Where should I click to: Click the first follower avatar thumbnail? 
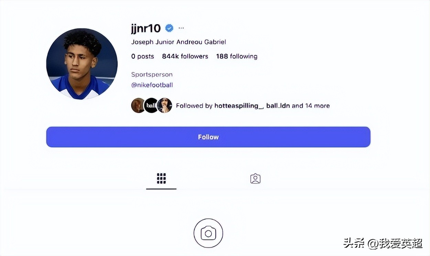pyautogui.click(x=138, y=106)
